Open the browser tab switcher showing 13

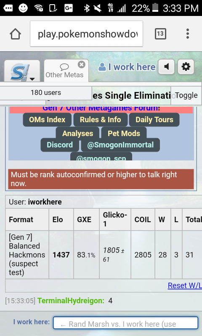point(160,34)
